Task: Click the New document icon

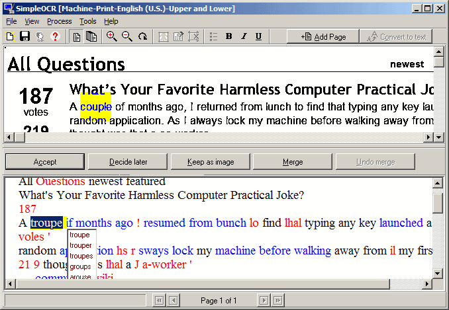Action: point(10,36)
